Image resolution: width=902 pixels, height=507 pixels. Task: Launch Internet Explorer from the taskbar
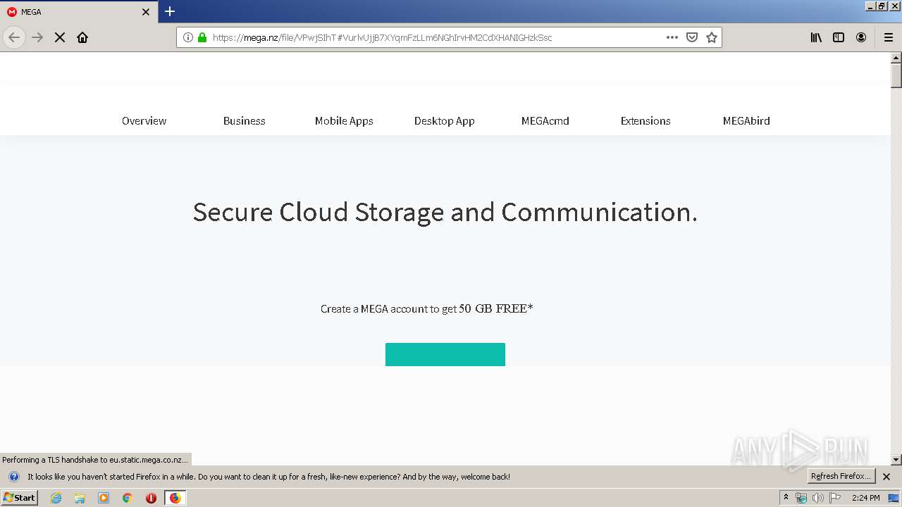(x=56, y=498)
